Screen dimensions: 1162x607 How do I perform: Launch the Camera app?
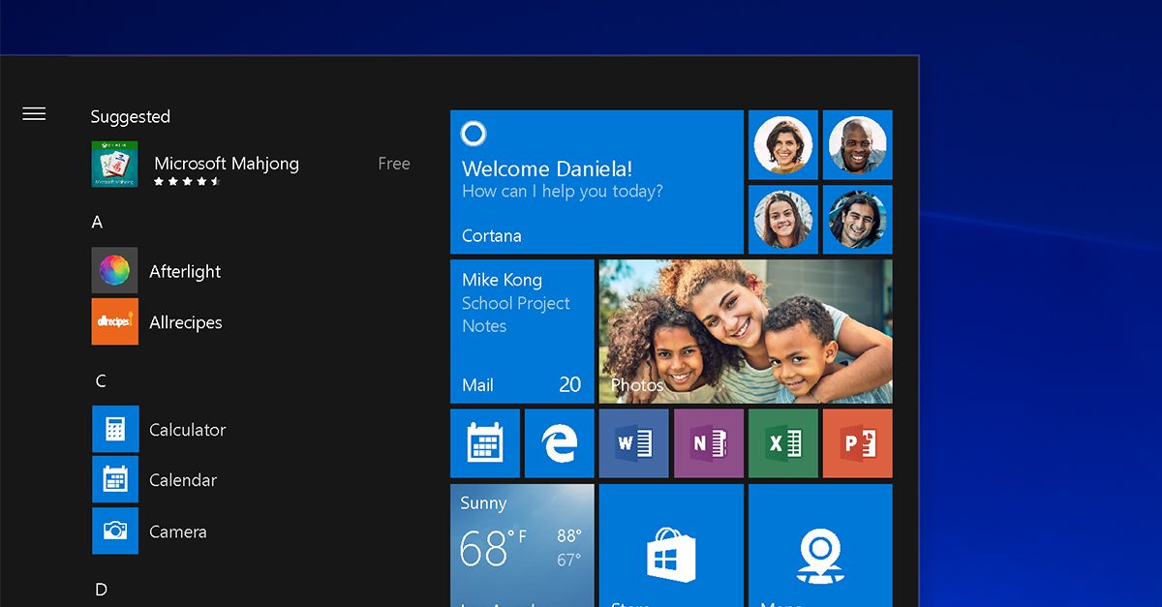click(x=177, y=531)
